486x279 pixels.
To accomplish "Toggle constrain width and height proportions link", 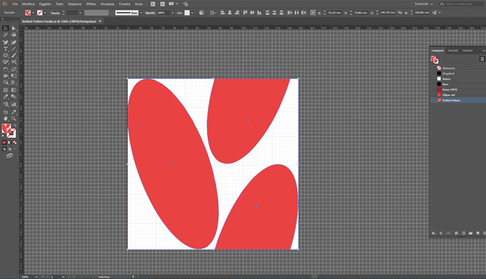I will (x=400, y=12).
